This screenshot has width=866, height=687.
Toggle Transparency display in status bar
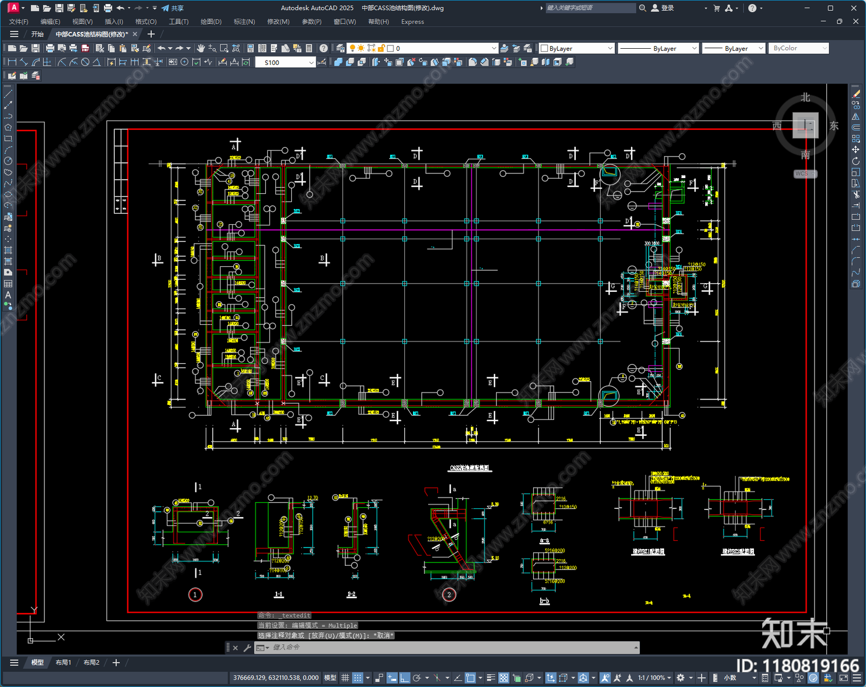(x=504, y=678)
